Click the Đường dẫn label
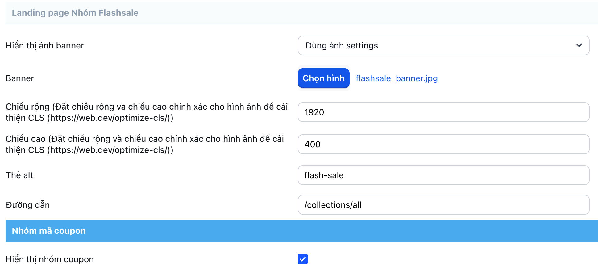The width and height of the screenshot is (598, 273). pos(28,205)
